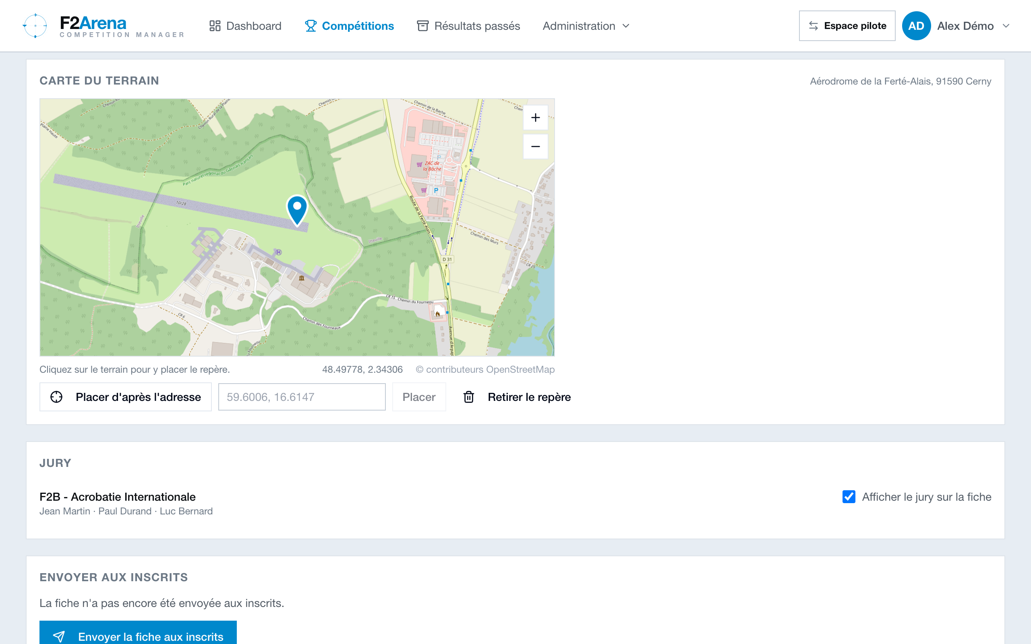This screenshot has height=644, width=1031.
Task: Click the paper plane send icon
Action: [x=59, y=636]
